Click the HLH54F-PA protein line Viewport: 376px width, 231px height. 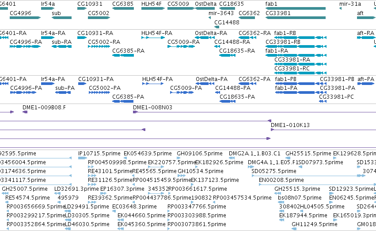click(x=153, y=84)
